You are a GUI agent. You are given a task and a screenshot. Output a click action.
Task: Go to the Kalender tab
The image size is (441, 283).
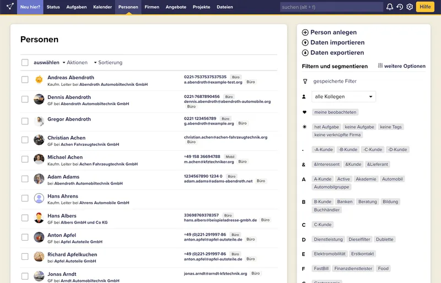click(103, 7)
